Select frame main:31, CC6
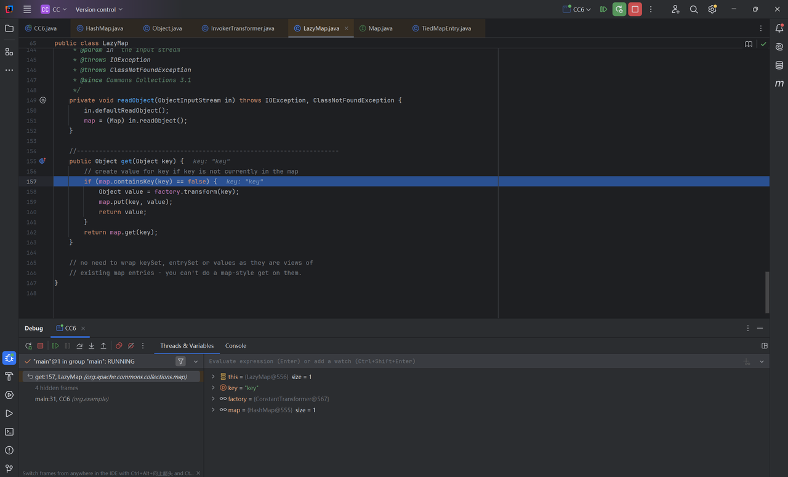The height and width of the screenshot is (477, 788). coord(111,399)
